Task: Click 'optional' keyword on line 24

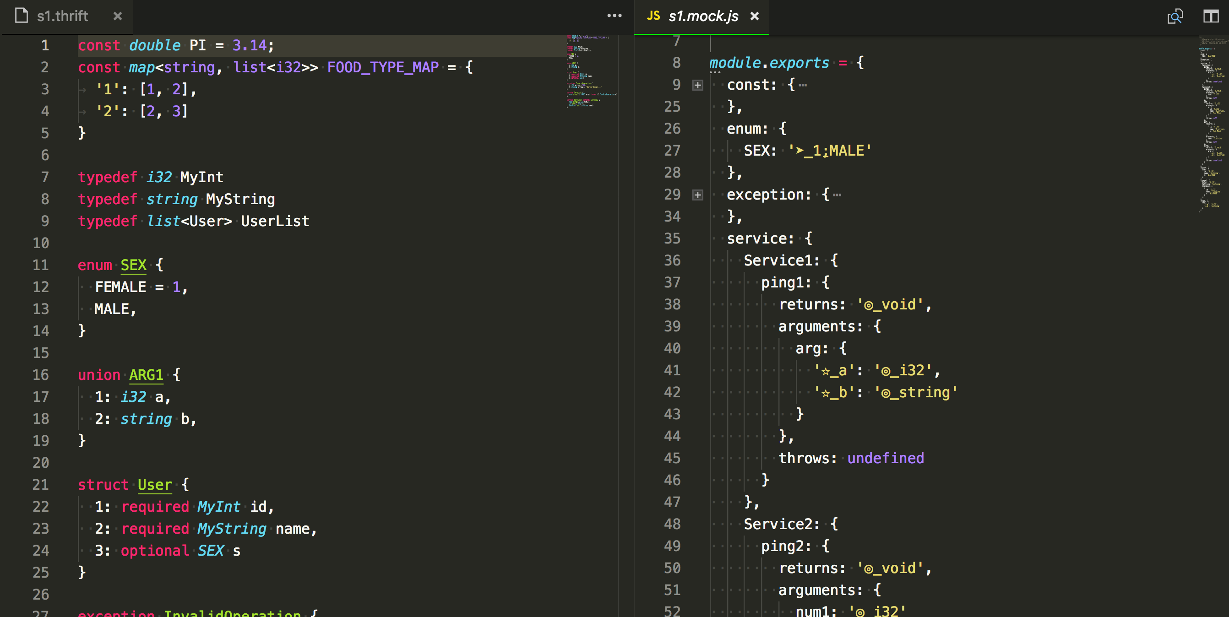Action: [155, 551]
